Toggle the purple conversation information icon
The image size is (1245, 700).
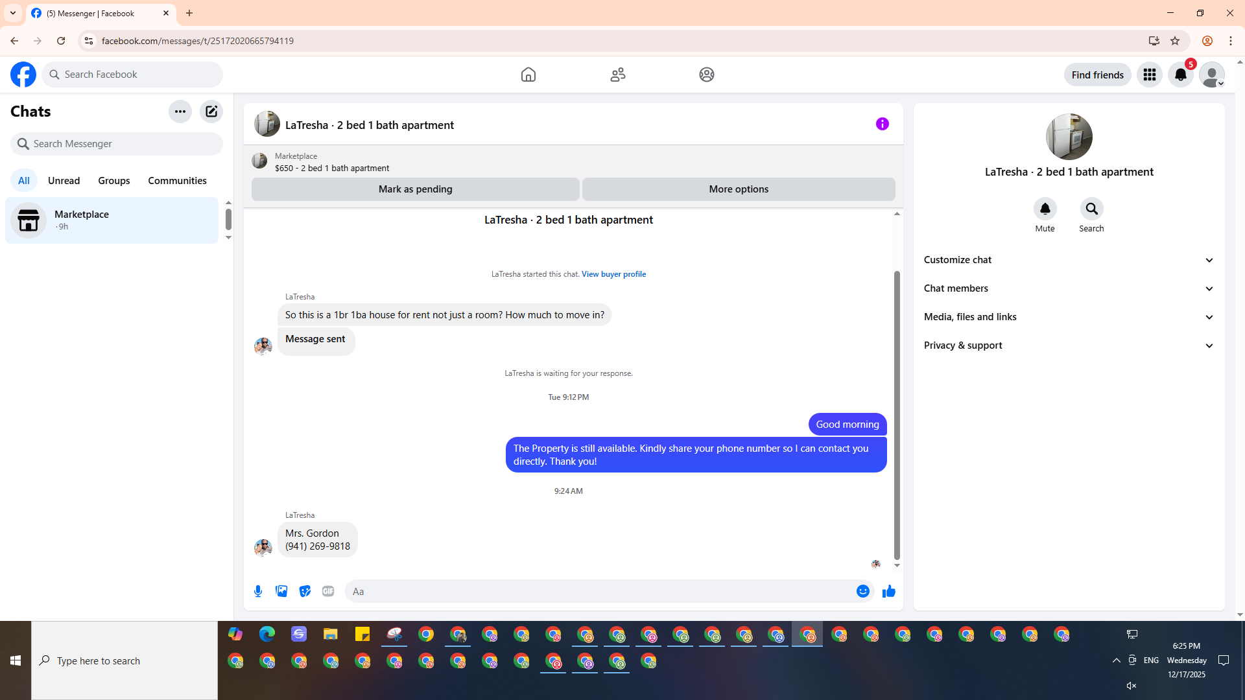[x=882, y=124]
